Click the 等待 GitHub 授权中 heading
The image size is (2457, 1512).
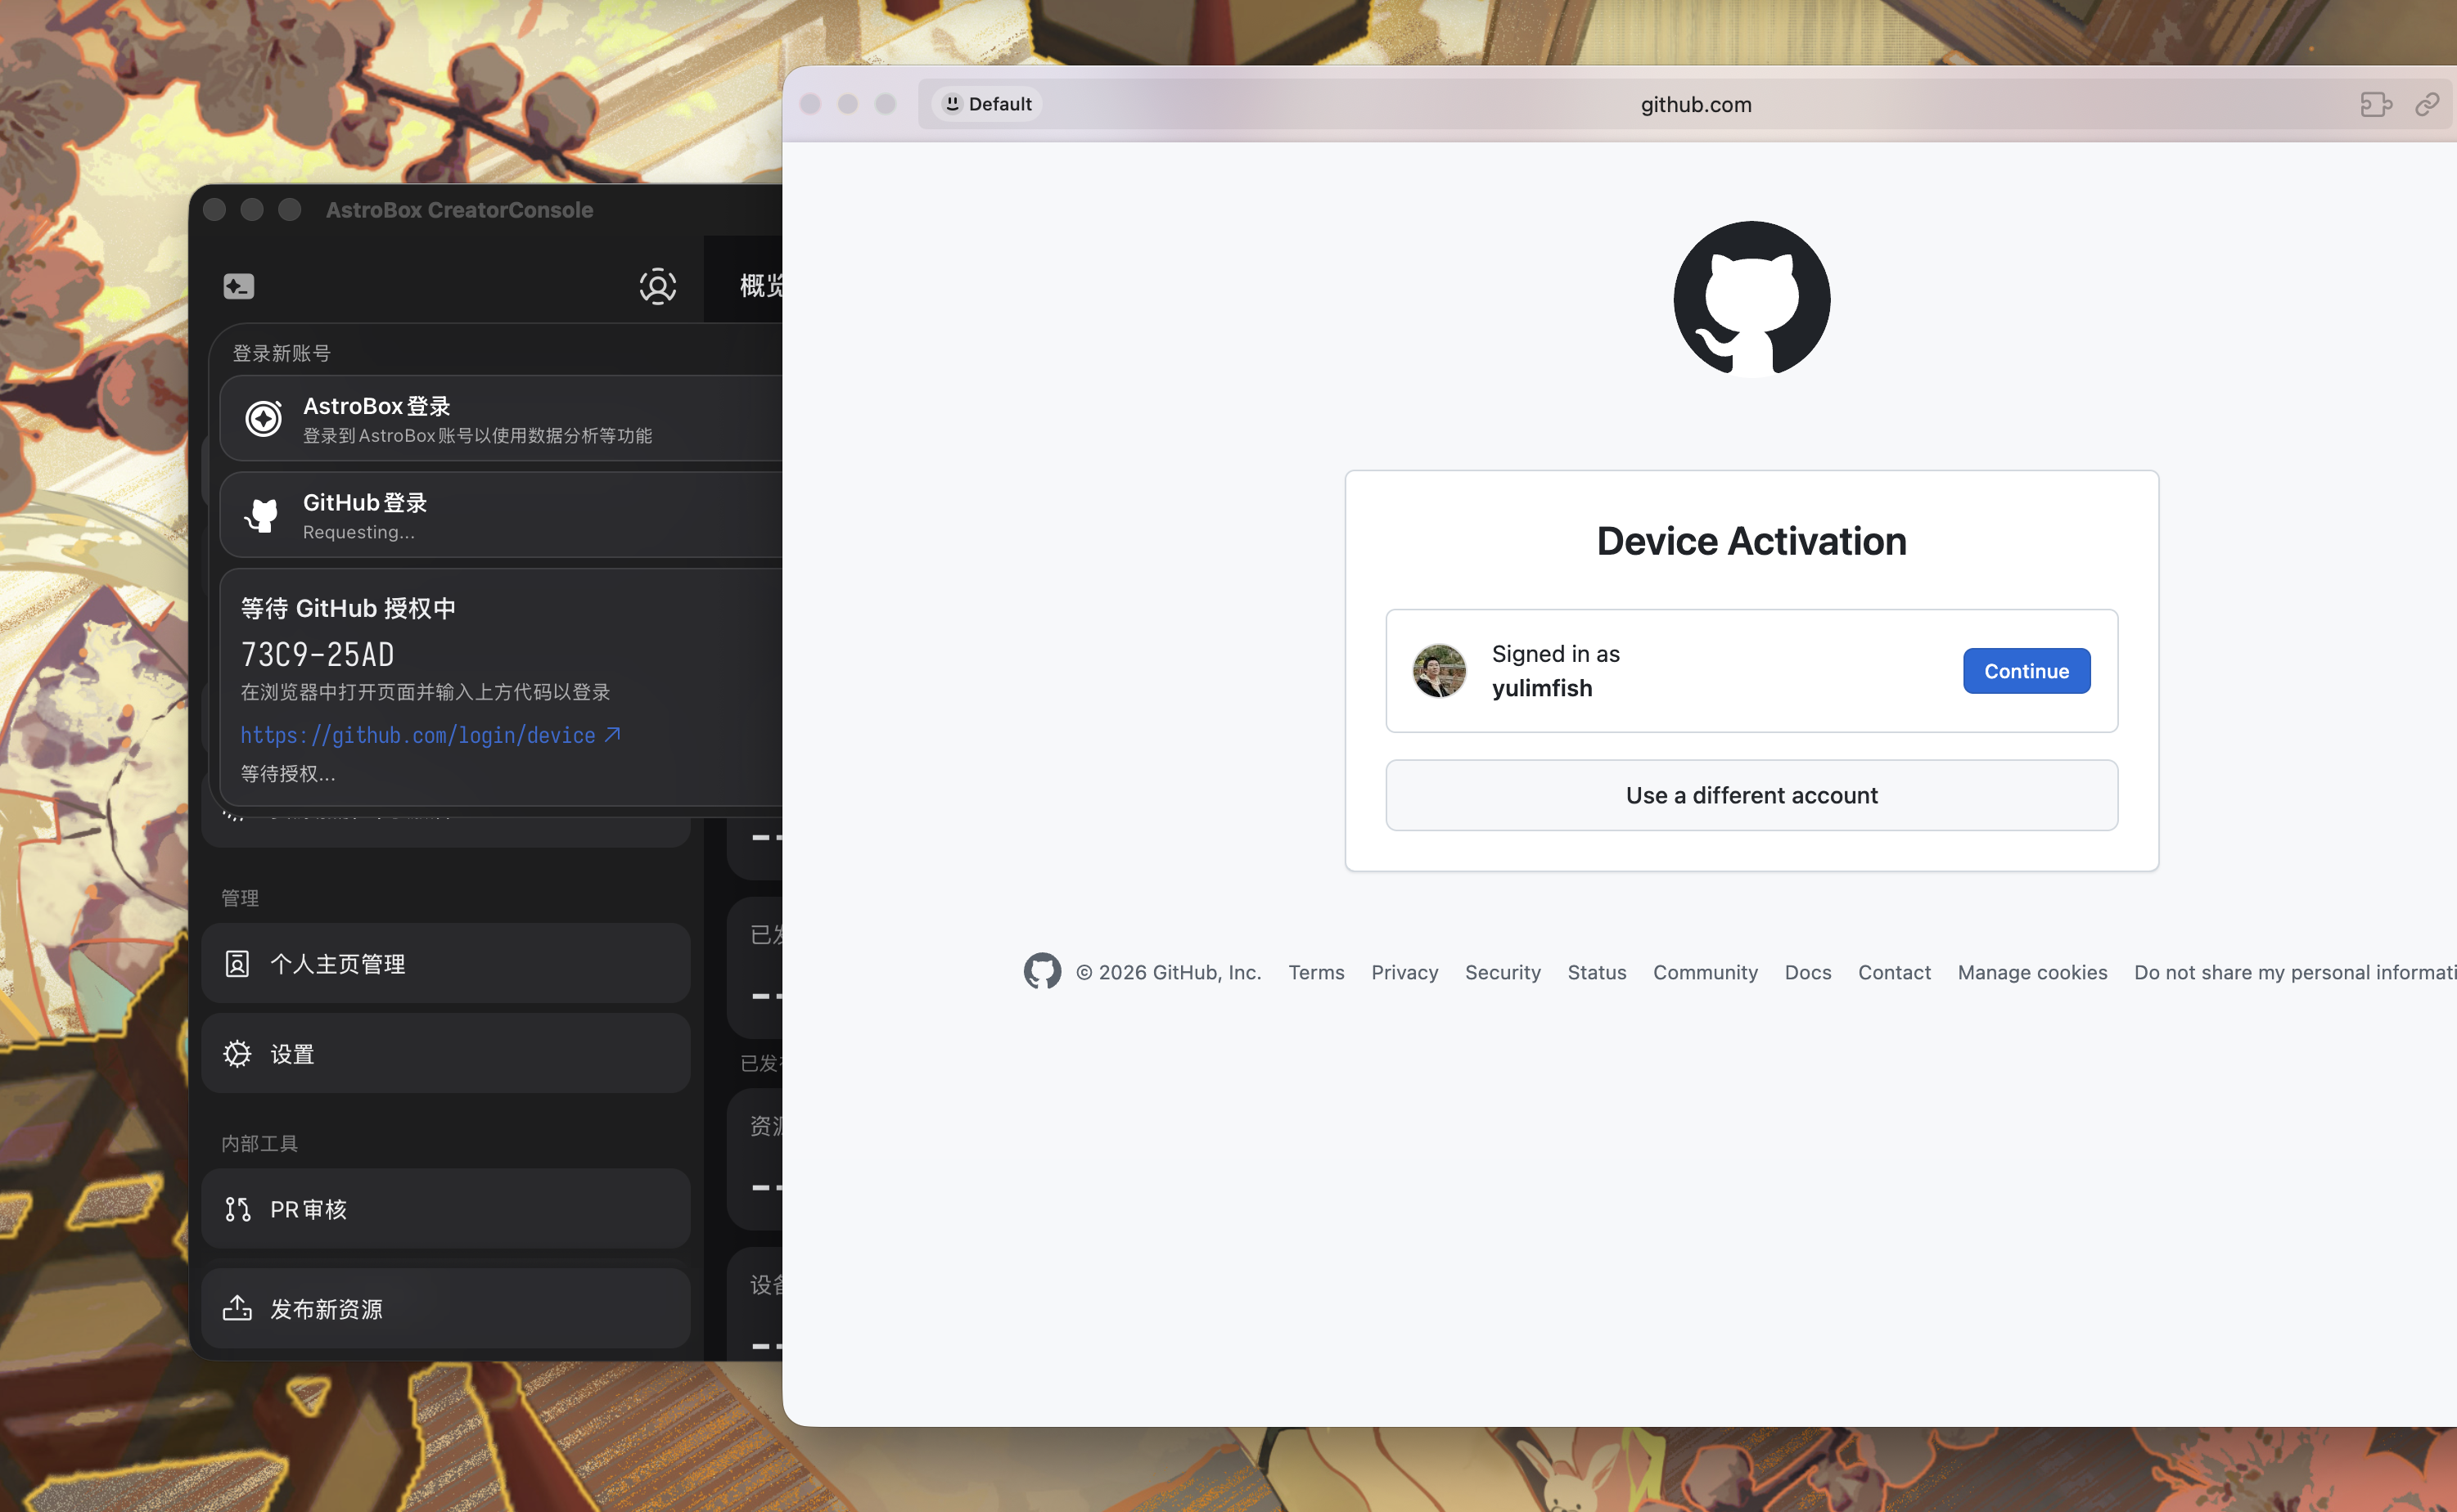[x=348, y=609]
